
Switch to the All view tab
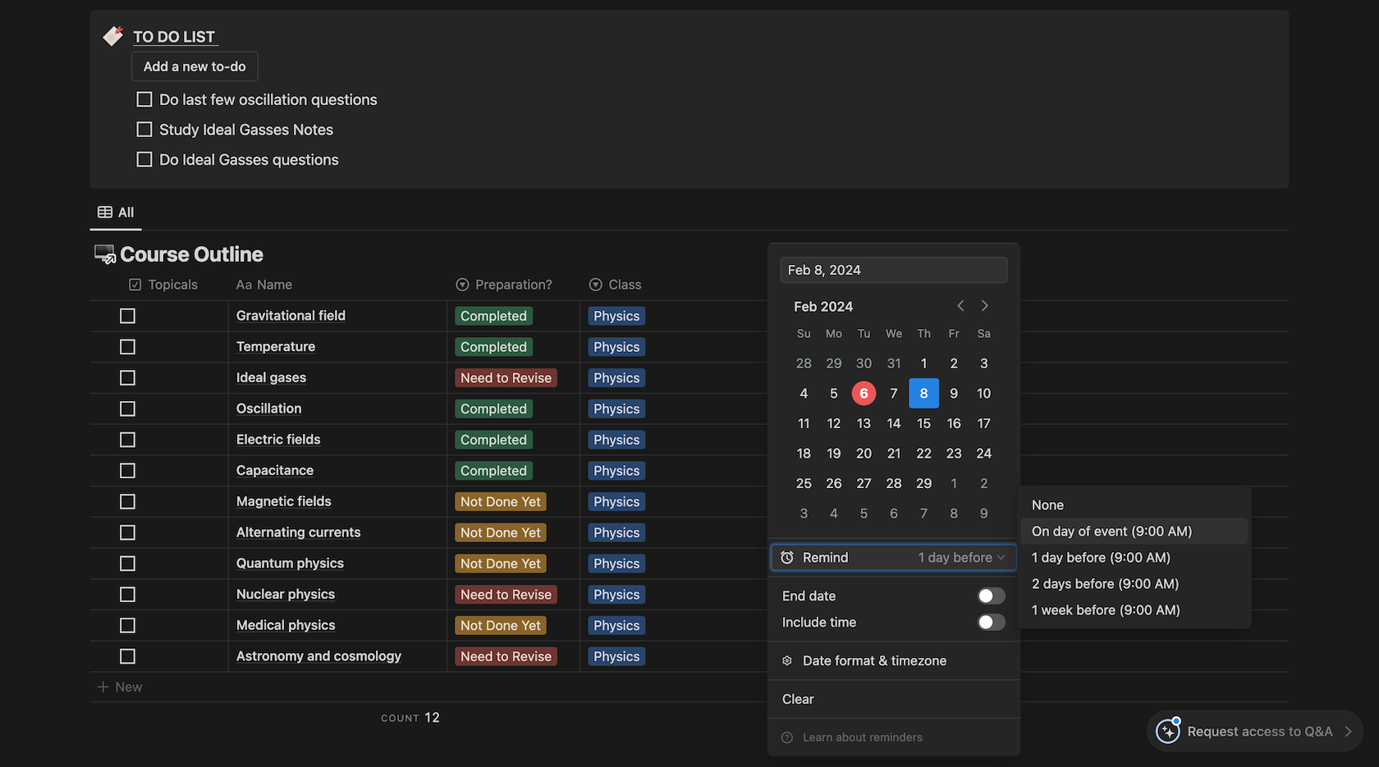(116, 212)
